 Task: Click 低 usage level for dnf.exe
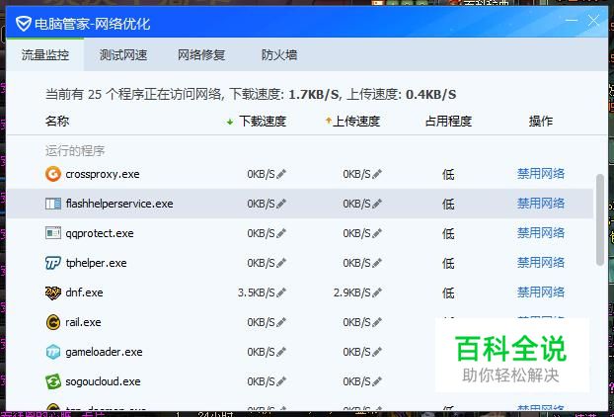click(x=448, y=293)
